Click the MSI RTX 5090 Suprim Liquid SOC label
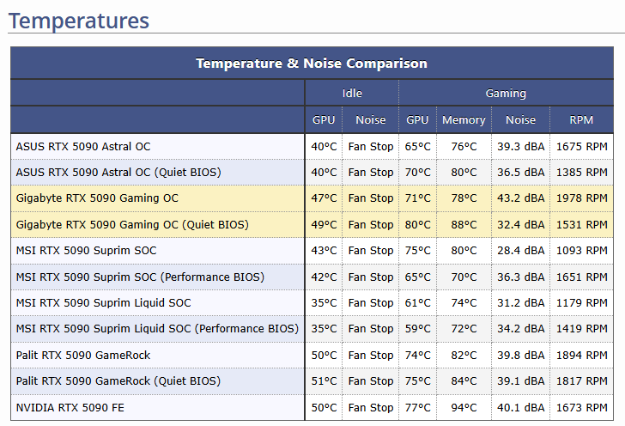This screenshot has height=426, width=625. pos(104,302)
